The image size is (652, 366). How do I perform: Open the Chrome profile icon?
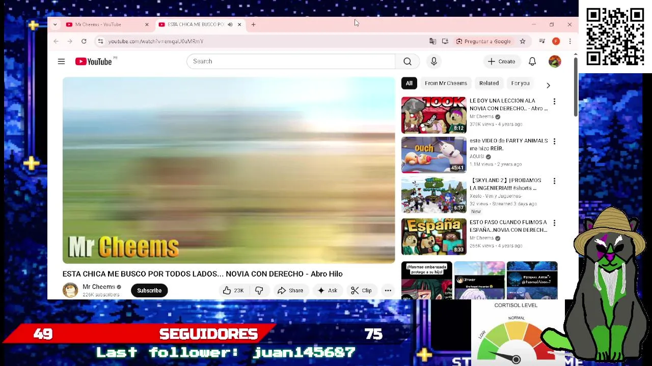tap(556, 41)
